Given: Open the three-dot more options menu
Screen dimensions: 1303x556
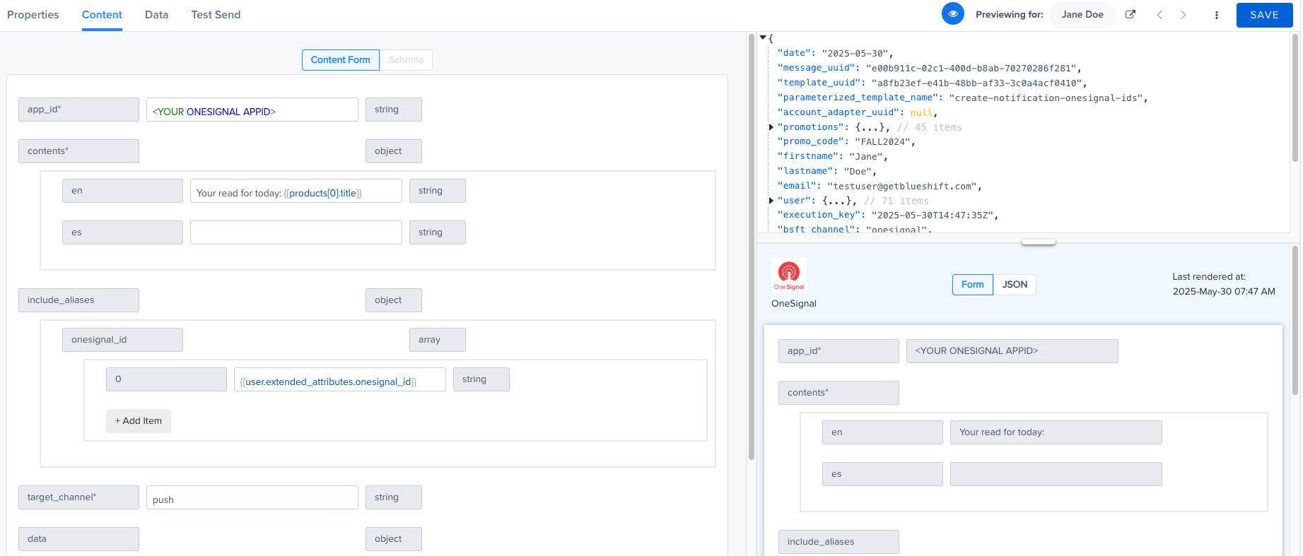Looking at the screenshot, I should coord(1217,15).
